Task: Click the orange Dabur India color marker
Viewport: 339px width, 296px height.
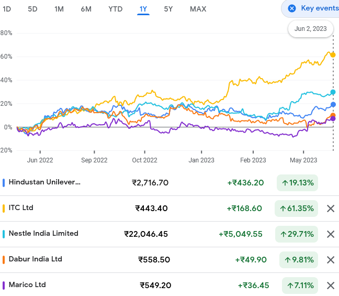Action: pos(4,260)
